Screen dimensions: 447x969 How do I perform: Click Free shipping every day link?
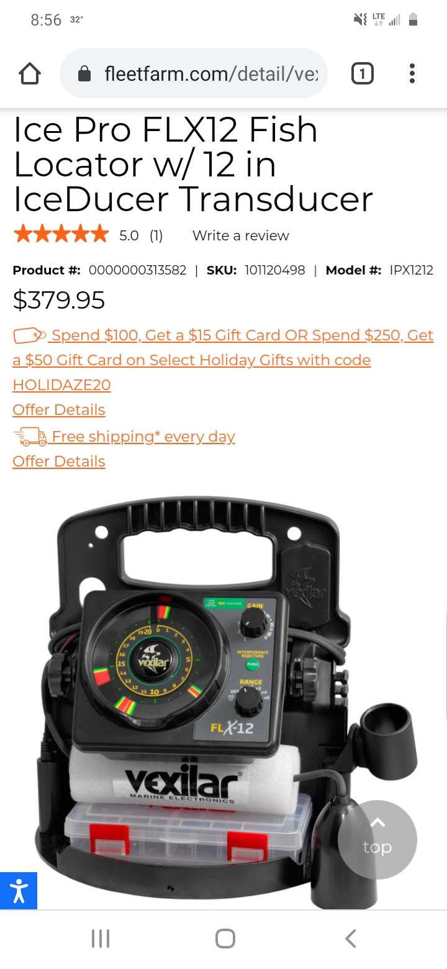tap(143, 437)
